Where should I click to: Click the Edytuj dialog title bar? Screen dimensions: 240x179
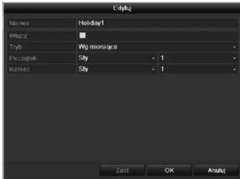pos(122,8)
